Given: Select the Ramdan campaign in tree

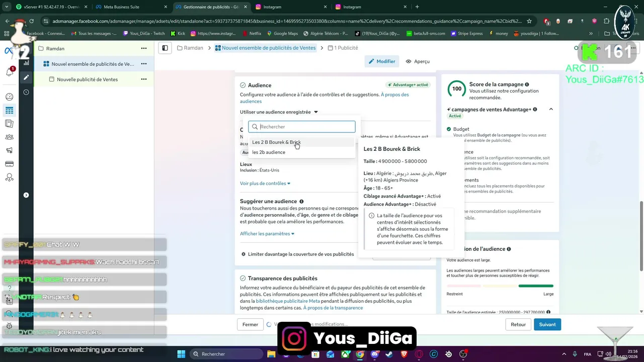Looking at the screenshot, I should click(x=93, y=48).
